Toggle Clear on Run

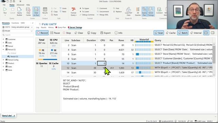pyautogui.click(x=36, y=11)
